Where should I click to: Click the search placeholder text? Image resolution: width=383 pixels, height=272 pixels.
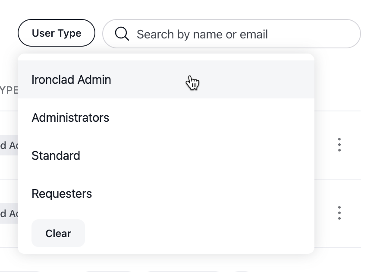[202, 34]
